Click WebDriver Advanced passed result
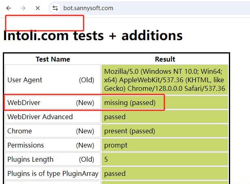This screenshot has height=184, width=250. (164, 117)
